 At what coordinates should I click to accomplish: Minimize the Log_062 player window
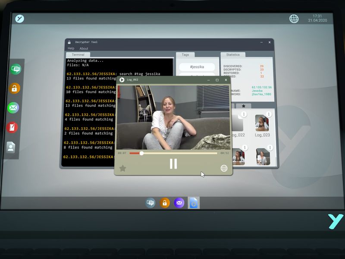(x=208, y=80)
